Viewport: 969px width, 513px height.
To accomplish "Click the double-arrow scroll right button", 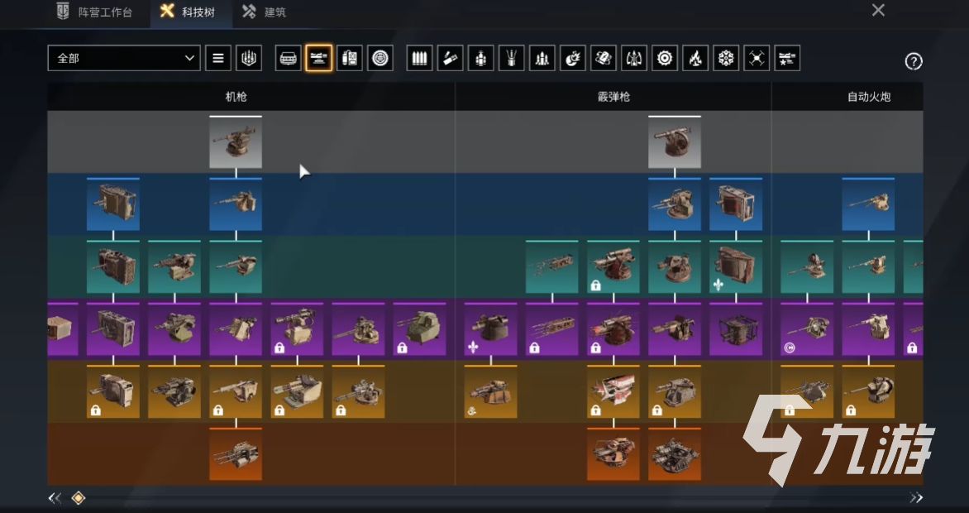I will 916,497.
